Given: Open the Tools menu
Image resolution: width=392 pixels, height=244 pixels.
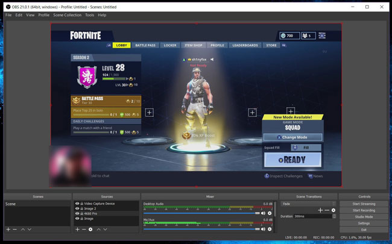Looking at the screenshot, I should click(89, 15).
